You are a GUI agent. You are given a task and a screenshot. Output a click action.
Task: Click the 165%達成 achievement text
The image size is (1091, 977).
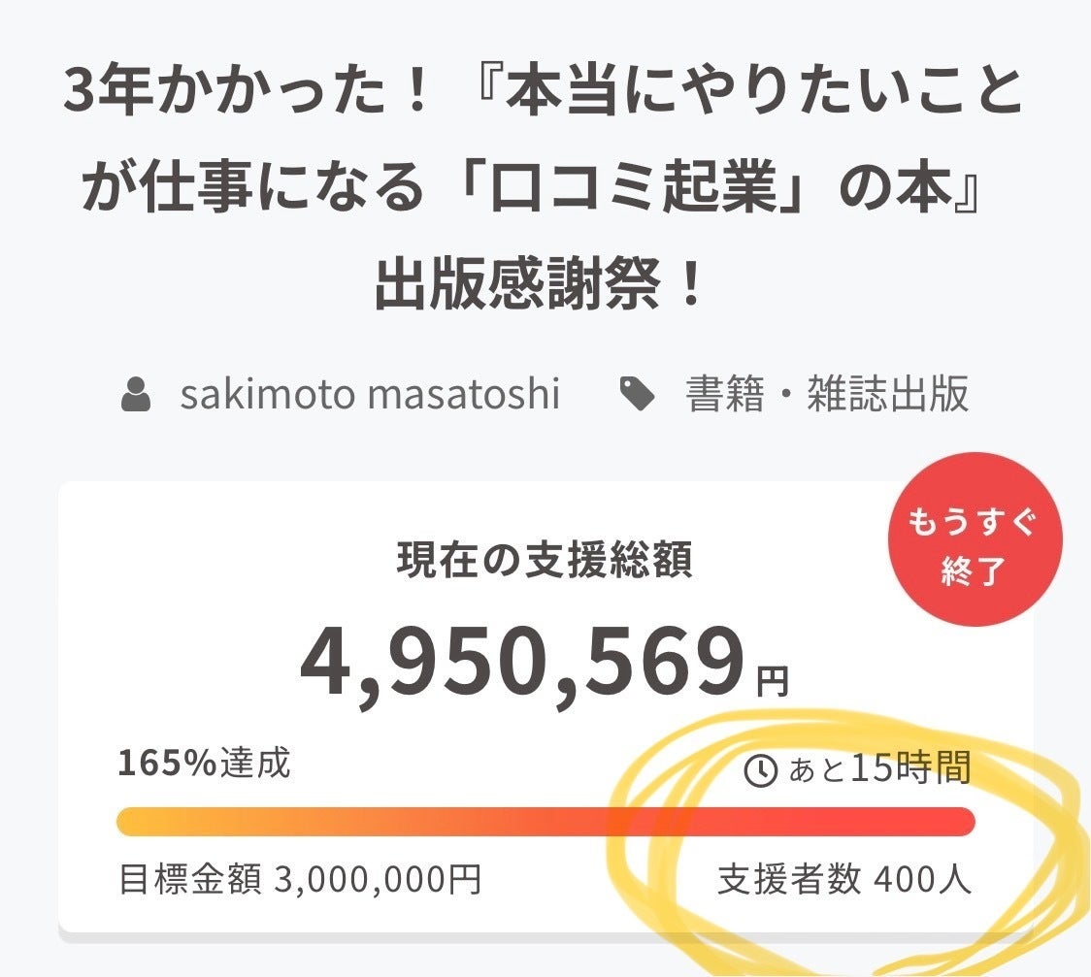(204, 765)
